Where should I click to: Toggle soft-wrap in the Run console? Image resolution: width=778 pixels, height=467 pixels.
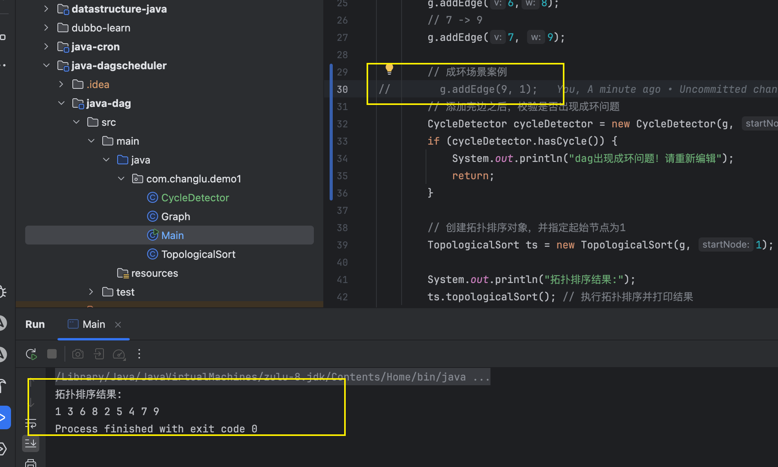pos(31,423)
